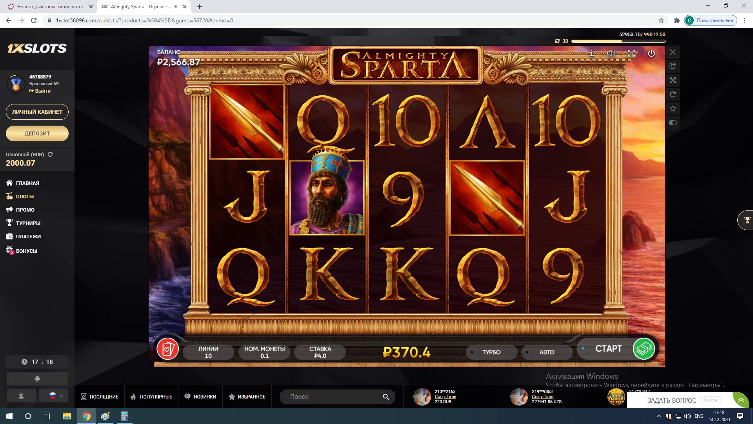Expand the ЛИНИИ lines selector
Image resolution: width=753 pixels, height=424 pixels.
pyautogui.click(x=208, y=352)
